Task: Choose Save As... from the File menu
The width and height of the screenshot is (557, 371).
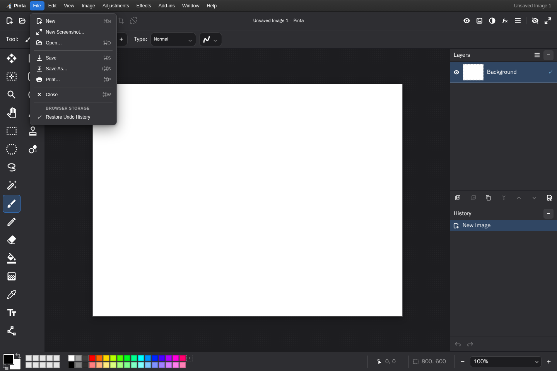Action: (x=73, y=69)
